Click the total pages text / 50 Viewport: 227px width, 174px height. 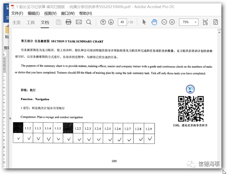(130, 22)
